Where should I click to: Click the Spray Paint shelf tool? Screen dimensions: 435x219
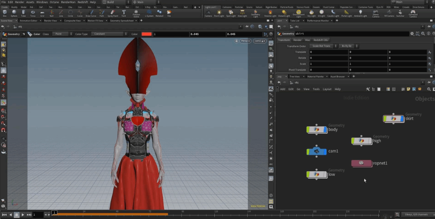112,13
